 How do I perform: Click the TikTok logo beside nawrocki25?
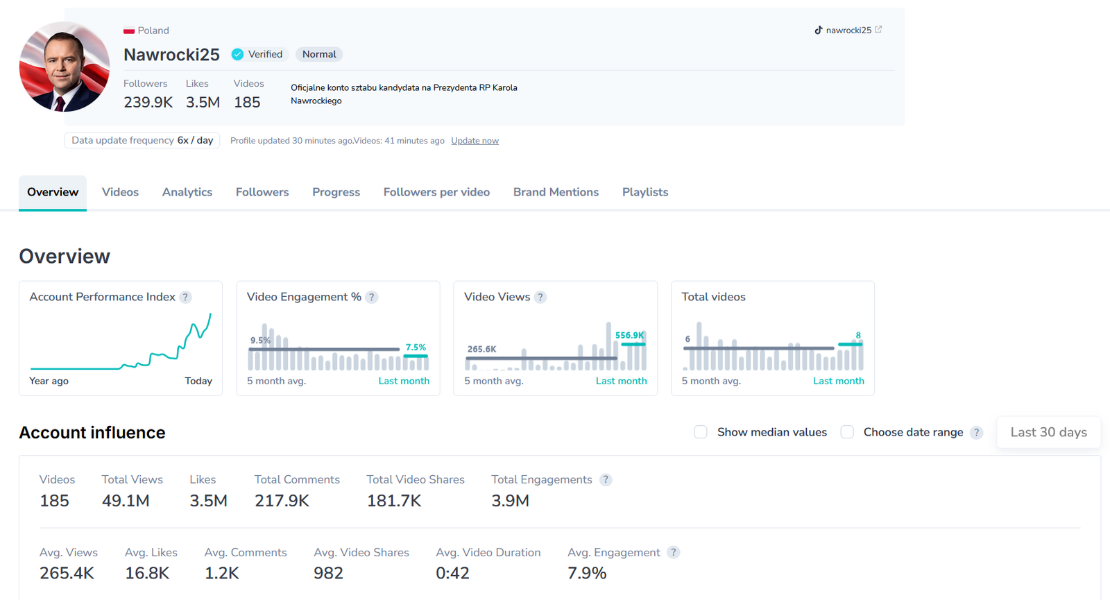click(819, 30)
